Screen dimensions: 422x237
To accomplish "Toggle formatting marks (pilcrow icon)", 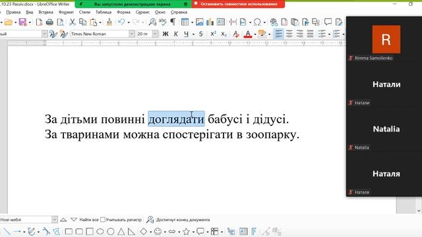I will [173, 22].
